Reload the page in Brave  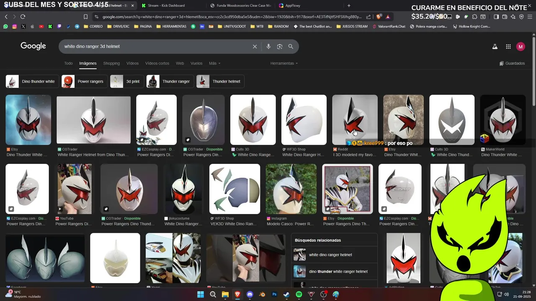(23, 17)
